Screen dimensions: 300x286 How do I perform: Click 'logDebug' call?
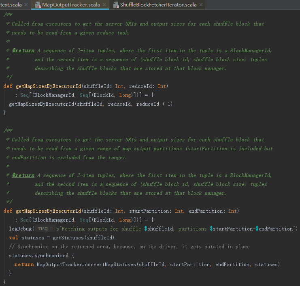[20, 229]
